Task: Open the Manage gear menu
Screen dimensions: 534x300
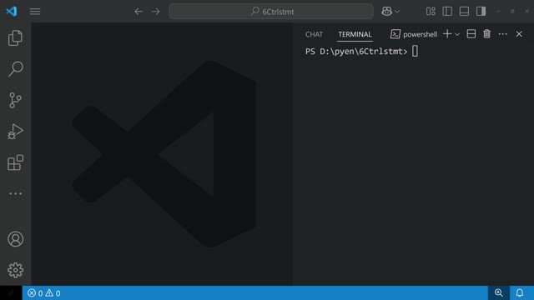Action: coord(15,270)
